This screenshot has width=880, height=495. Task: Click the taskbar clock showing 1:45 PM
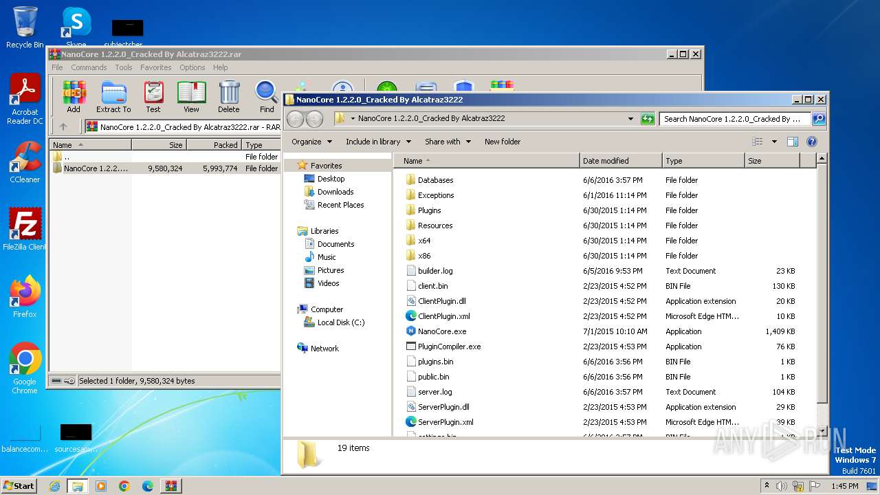click(x=844, y=486)
